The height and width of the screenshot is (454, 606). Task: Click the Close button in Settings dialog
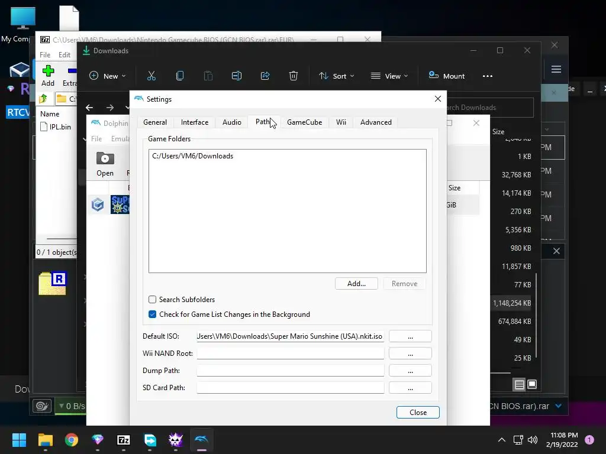(418, 412)
